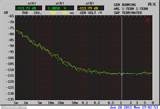The height and width of the screenshot is (109, 160).
Task: Select the white cursor marker on the trace
Action: pos(122,74)
